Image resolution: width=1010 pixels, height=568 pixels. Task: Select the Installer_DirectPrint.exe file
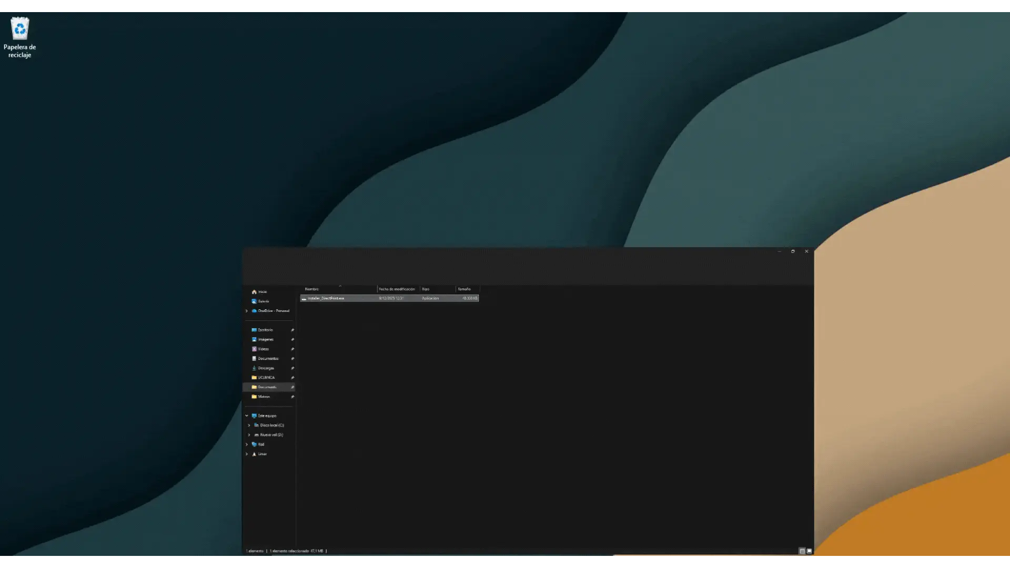click(326, 298)
